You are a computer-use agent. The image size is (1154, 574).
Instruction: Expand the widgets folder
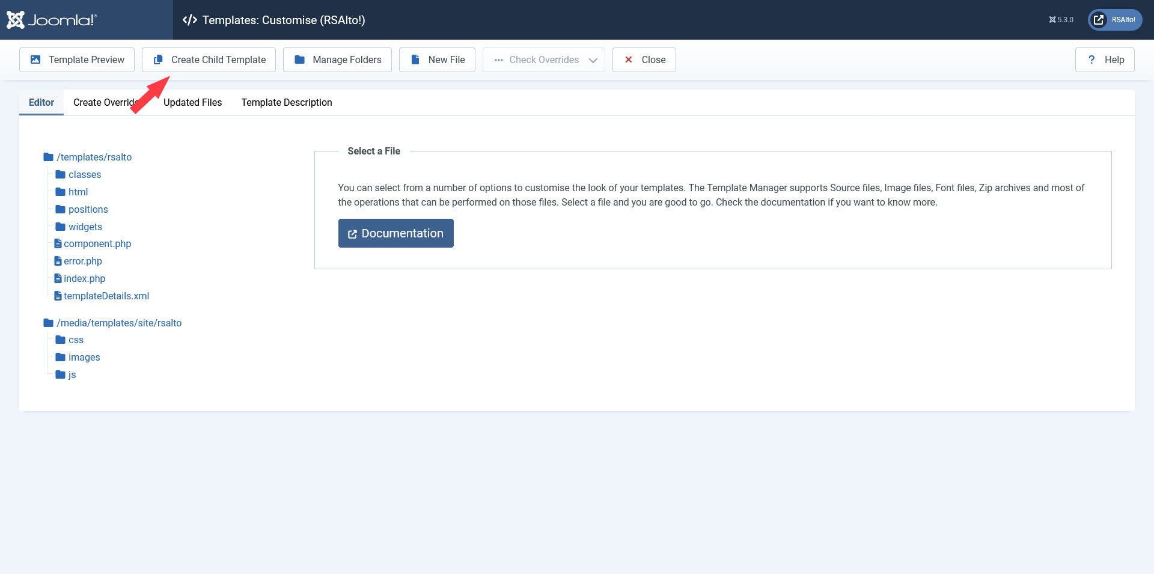(85, 227)
